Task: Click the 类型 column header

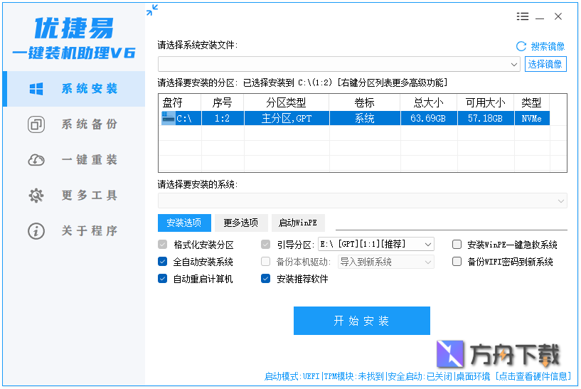Action: point(531,102)
